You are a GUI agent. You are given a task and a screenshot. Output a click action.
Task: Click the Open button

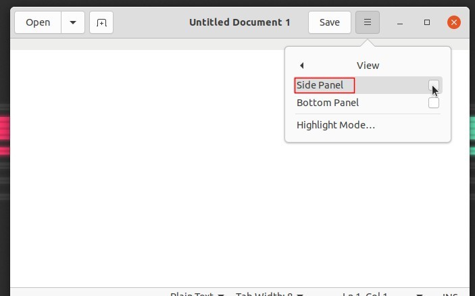click(x=38, y=22)
